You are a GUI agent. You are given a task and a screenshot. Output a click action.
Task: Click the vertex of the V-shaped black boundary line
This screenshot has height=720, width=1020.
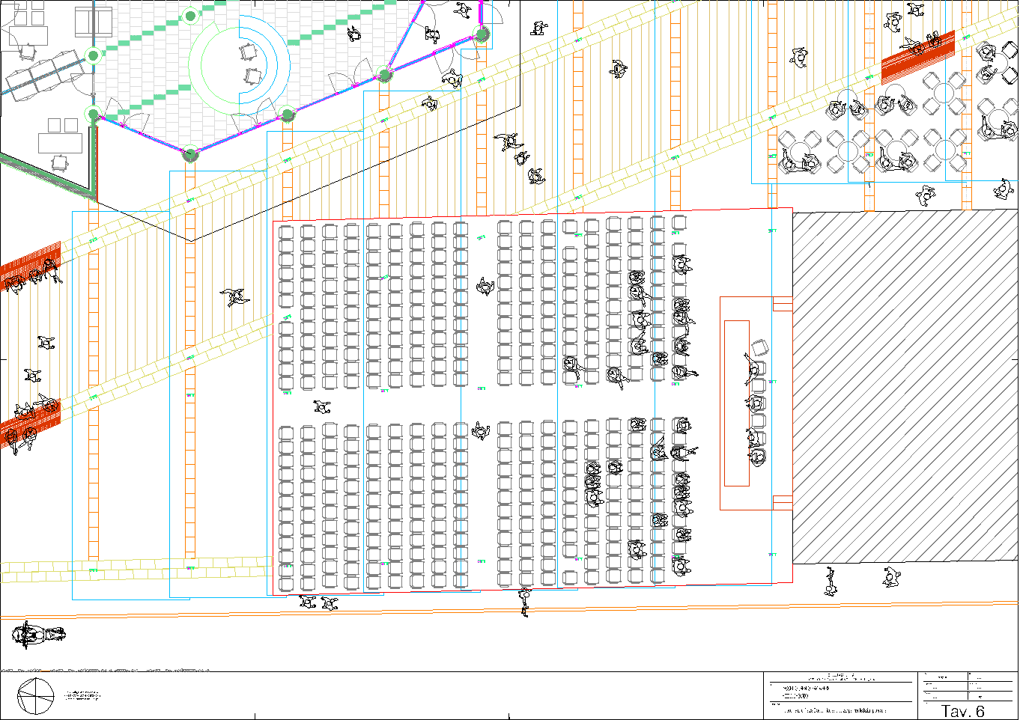pos(192,241)
